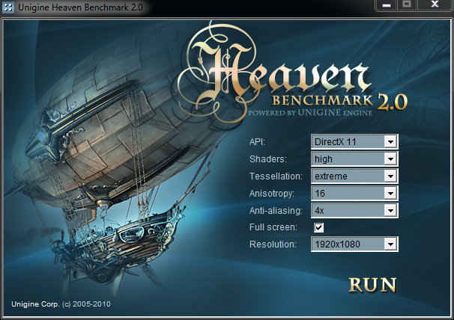The height and width of the screenshot is (320, 454).
Task: Open the Resolution dropdown showing 1920x1080
Action: click(x=354, y=244)
